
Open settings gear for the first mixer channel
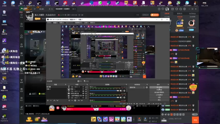[x=124, y=91]
